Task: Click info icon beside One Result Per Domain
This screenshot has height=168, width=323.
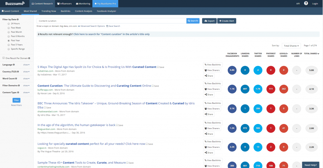Action: (29, 58)
